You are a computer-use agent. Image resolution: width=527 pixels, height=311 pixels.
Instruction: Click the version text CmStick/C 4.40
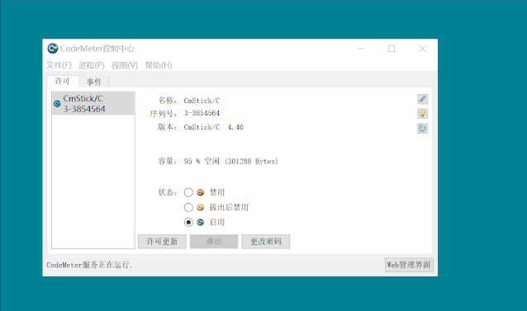(213, 127)
